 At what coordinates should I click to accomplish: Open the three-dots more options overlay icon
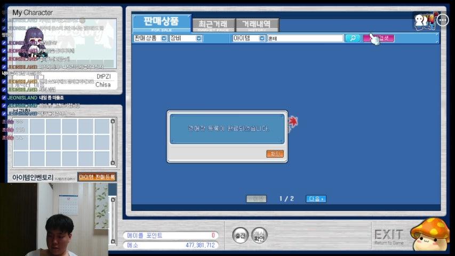(x=443, y=20)
